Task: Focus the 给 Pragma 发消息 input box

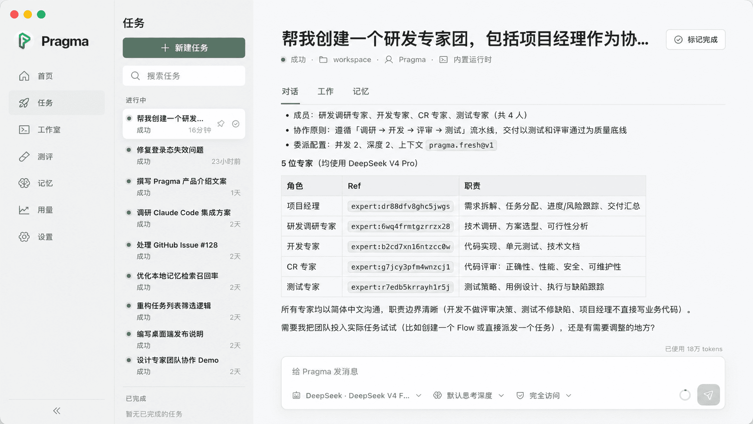Action: 503,371
